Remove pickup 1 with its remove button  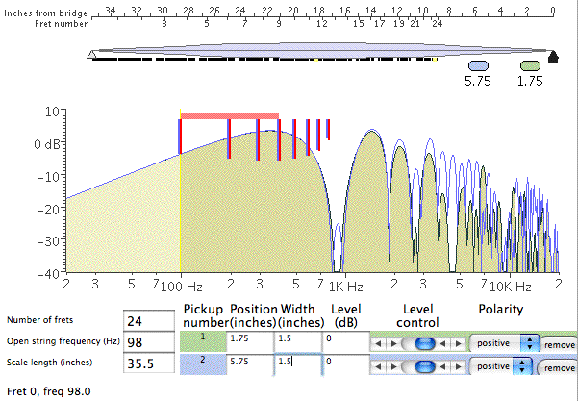click(x=560, y=343)
